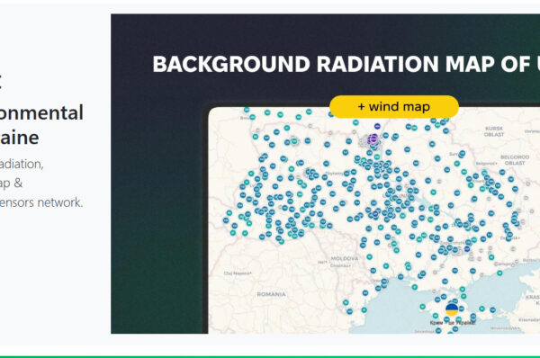Select the teal marker on Azov Sea coast
The width and height of the screenshot is (540, 358).
click(x=499, y=273)
